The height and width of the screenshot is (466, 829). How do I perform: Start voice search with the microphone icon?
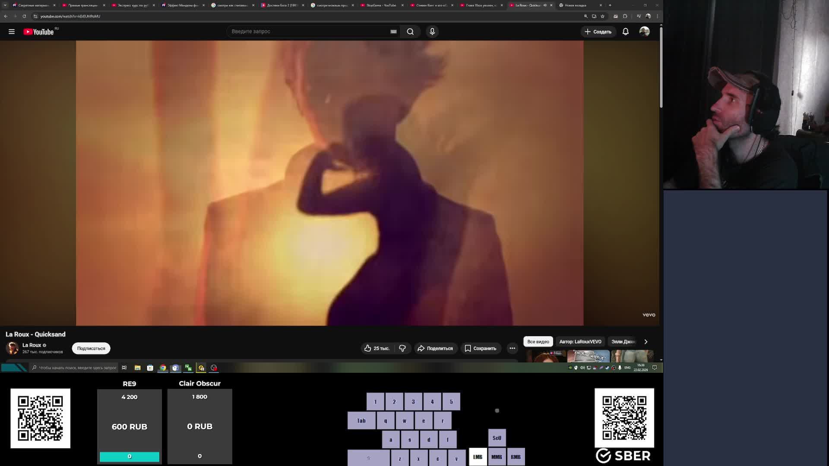tap(432, 31)
